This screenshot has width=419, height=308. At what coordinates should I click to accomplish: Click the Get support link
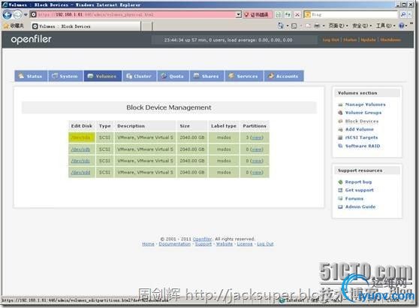click(x=360, y=190)
